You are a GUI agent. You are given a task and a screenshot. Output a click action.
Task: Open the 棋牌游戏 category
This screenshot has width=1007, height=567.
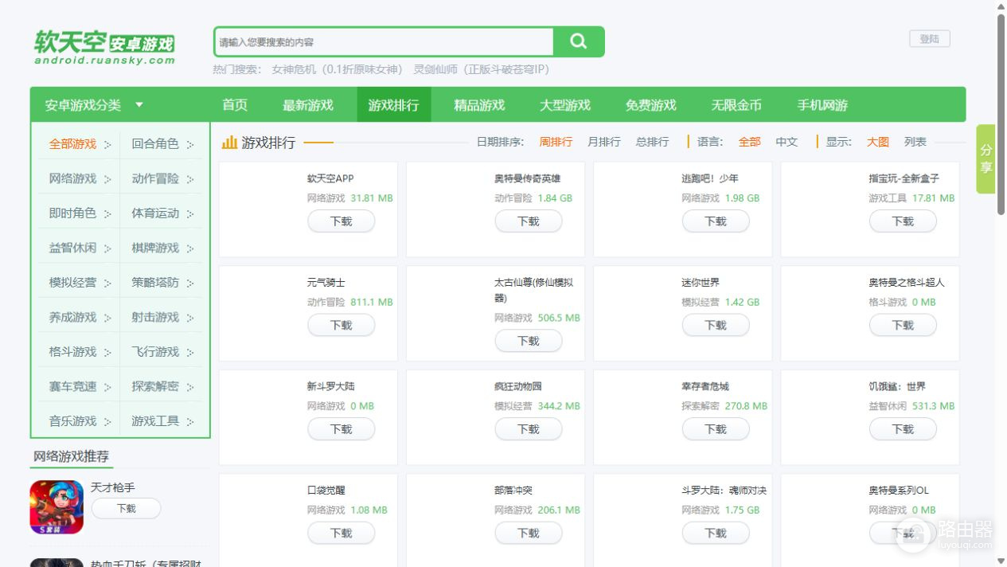coord(155,248)
